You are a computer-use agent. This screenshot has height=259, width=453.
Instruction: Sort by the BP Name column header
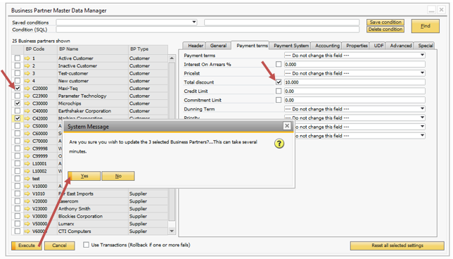click(92, 49)
